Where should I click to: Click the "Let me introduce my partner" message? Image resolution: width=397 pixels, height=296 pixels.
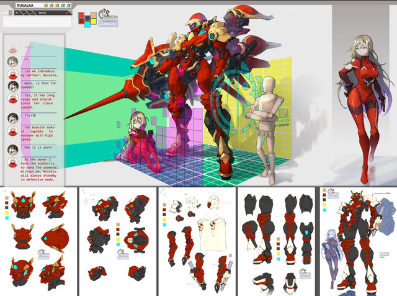click(x=40, y=73)
